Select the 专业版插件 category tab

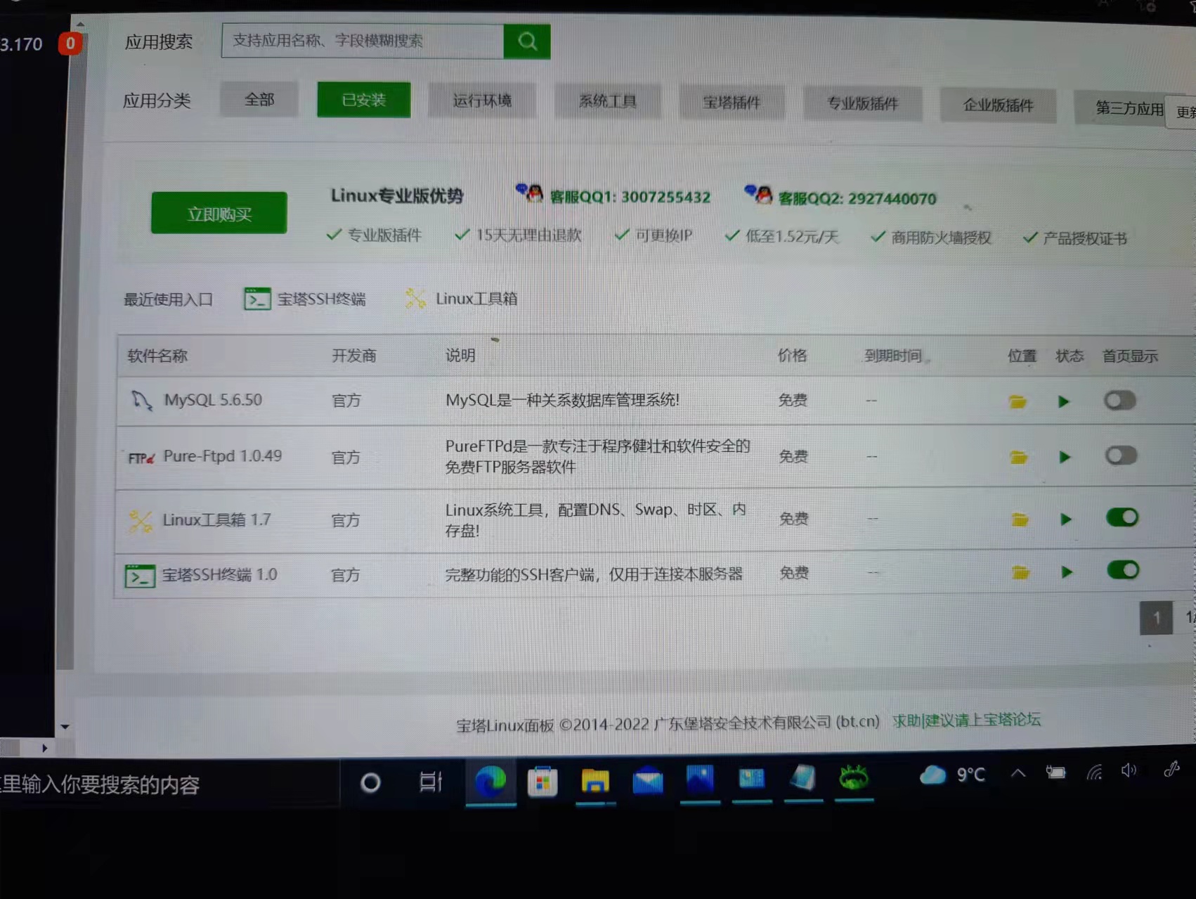tap(862, 104)
